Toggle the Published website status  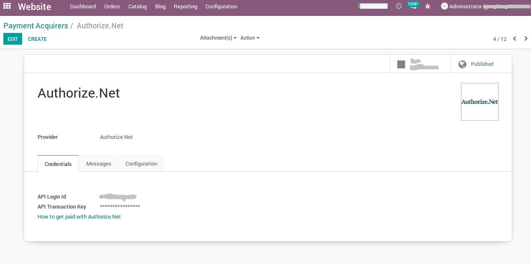(481, 64)
